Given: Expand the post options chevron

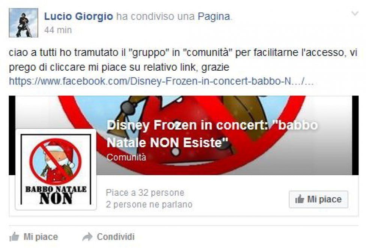Looking at the screenshot, I should click(x=355, y=14).
